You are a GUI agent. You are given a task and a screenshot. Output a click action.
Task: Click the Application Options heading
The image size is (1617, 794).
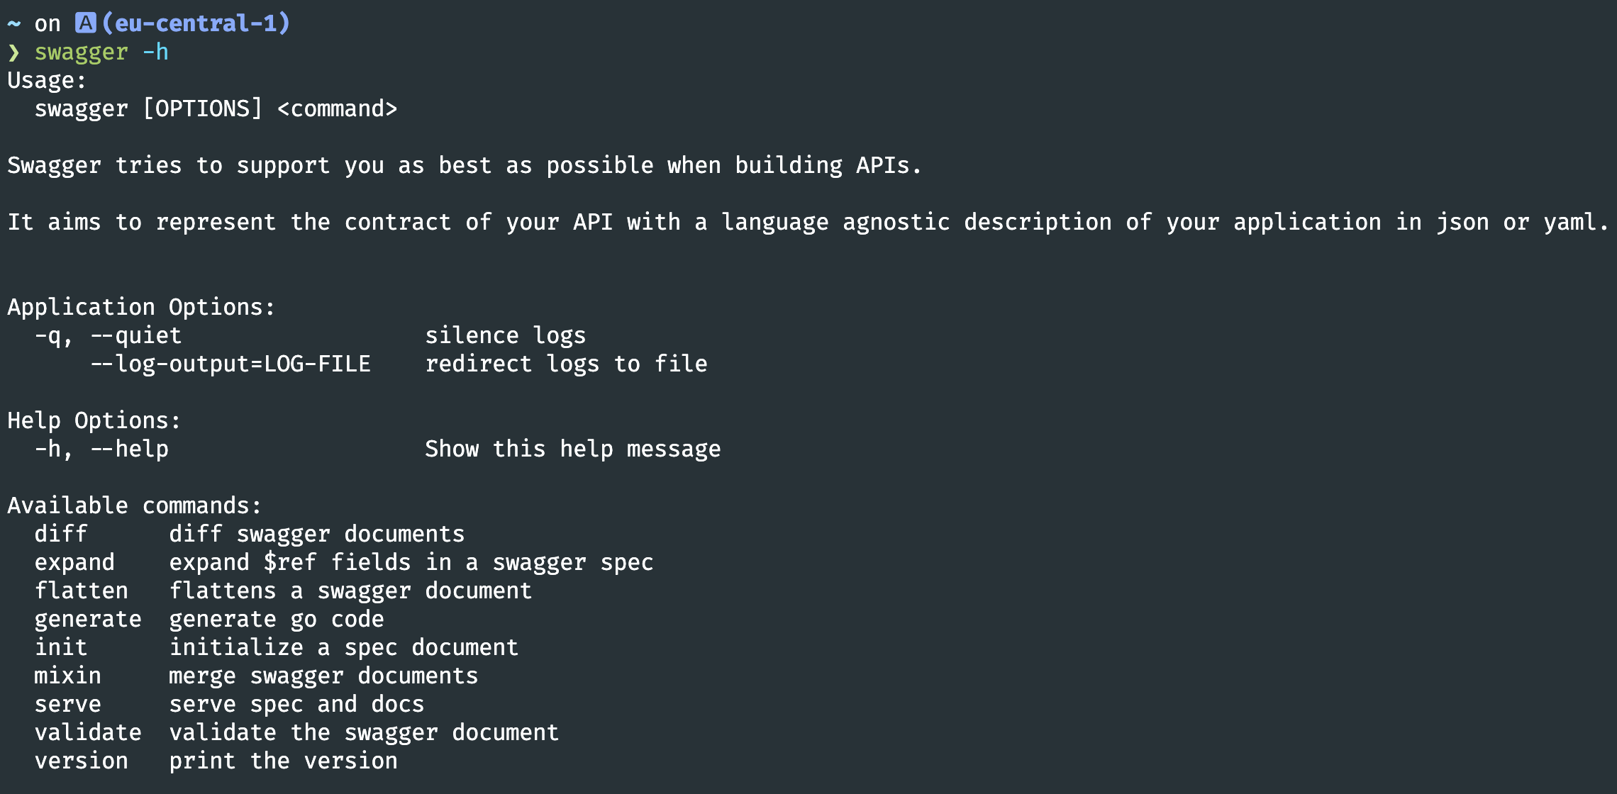[x=141, y=308]
